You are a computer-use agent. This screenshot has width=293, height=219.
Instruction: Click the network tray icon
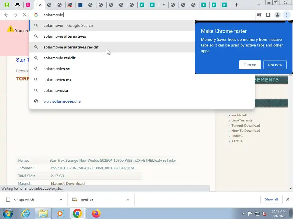click(x=257, y=214)
